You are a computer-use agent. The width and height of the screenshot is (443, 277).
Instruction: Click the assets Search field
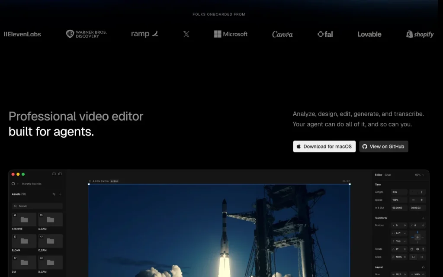(37, 206)
